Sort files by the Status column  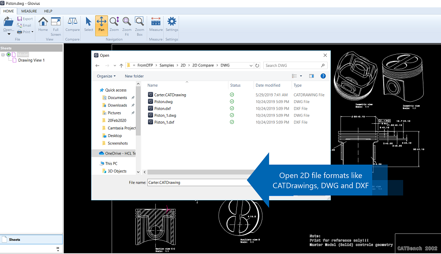pos(235,85)
